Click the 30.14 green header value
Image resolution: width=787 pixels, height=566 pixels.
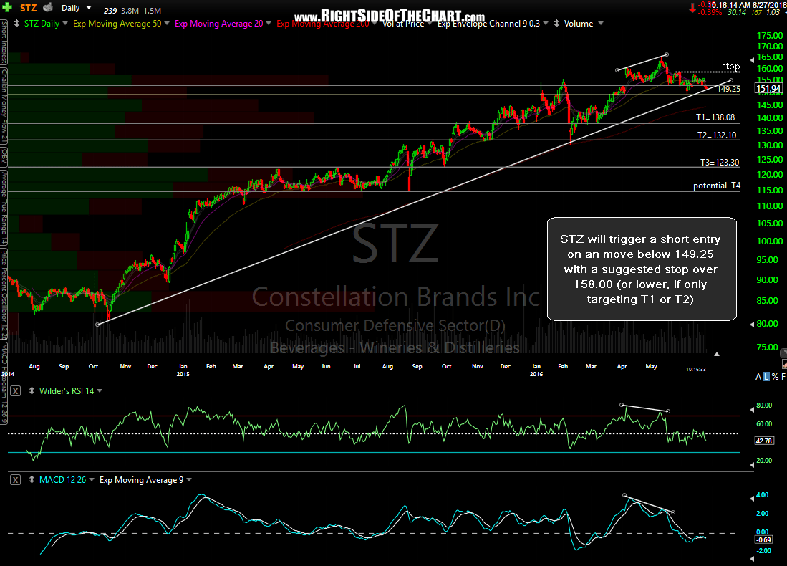pos(737,13)
